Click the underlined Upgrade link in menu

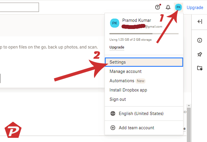(x=117, y=47)
